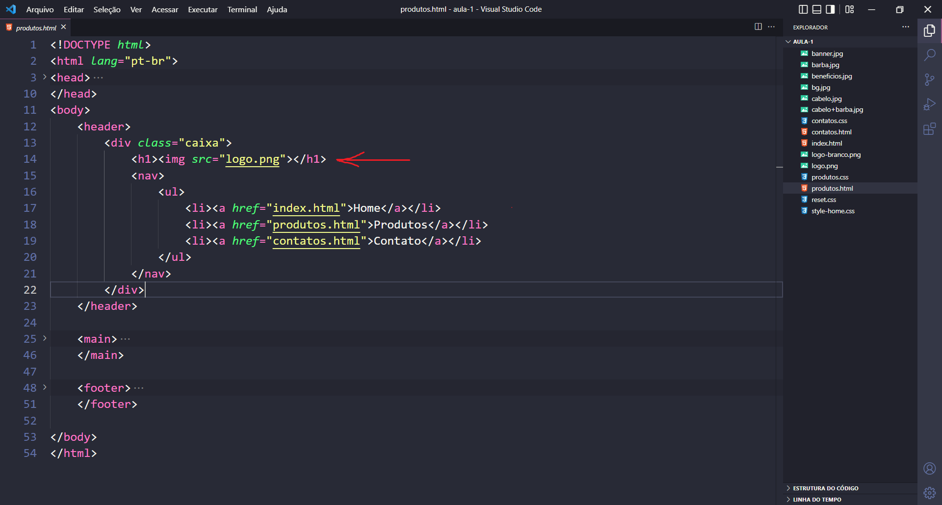Click the split editor icon
The width and height of the screenshot is (942, 505).
click(758, 26)
